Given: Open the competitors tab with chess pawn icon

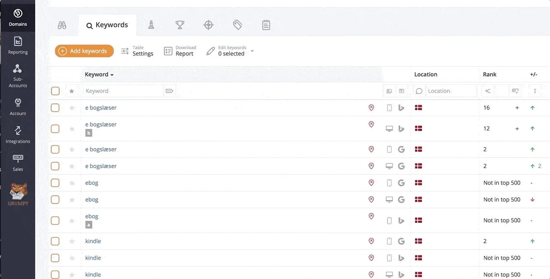Looking at the screenshot, I should [151, 25].
